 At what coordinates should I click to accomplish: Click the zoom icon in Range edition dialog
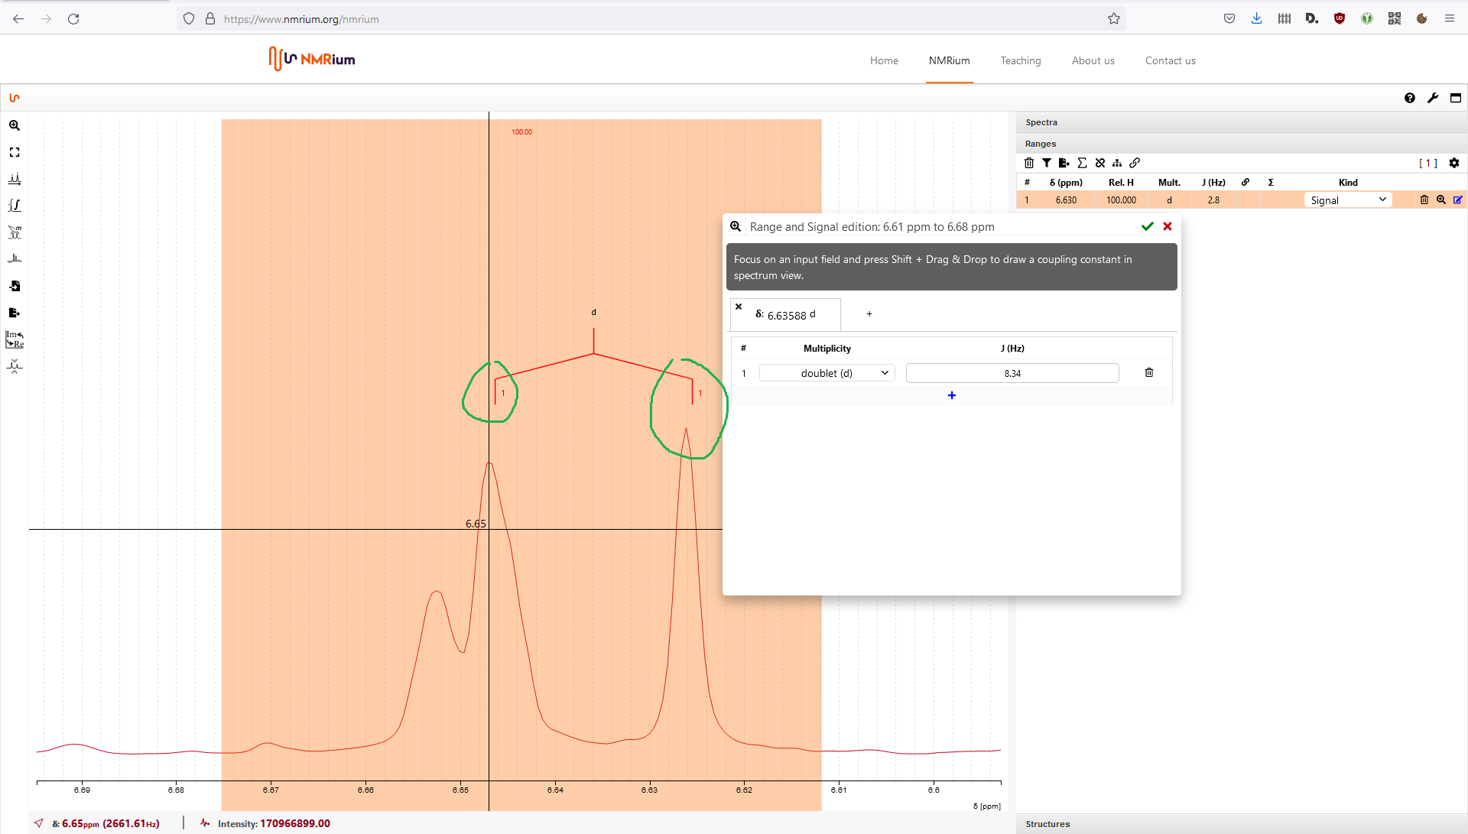tap(736, 226)
